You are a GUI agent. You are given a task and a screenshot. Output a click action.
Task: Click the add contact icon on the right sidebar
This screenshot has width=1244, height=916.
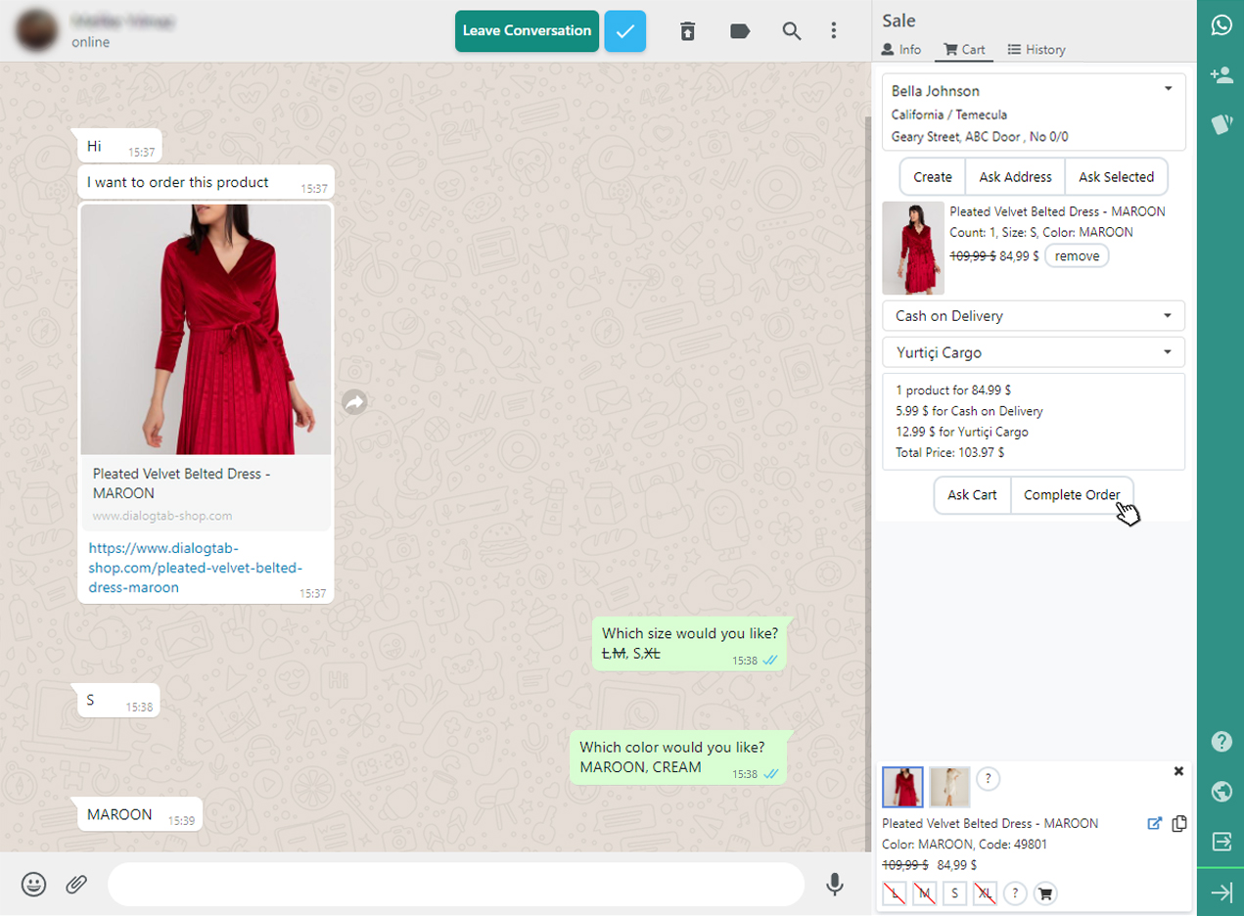pyautogui.click(x=1221, y=74)
